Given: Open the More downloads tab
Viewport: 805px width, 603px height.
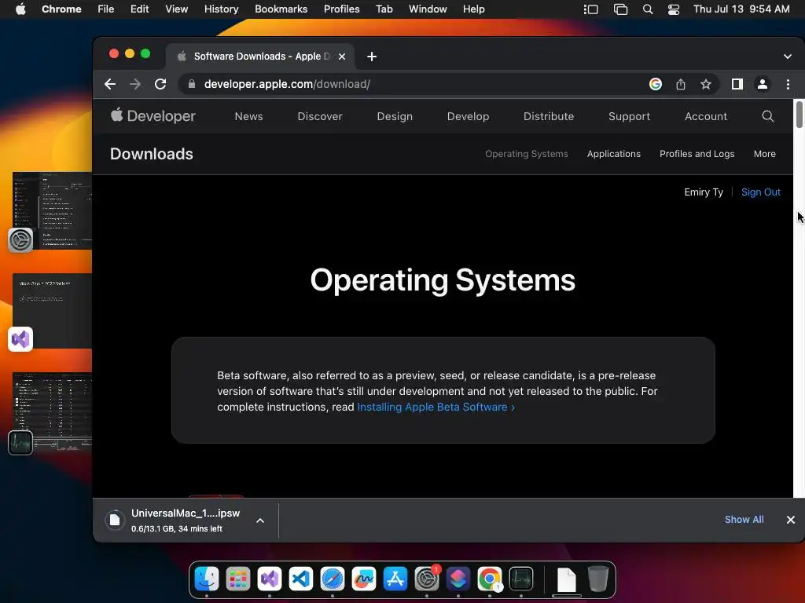Looking at the screenshot, I should (x=764, y=154).
